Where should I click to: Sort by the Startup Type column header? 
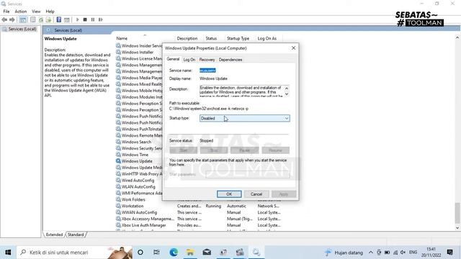point(238,38)
